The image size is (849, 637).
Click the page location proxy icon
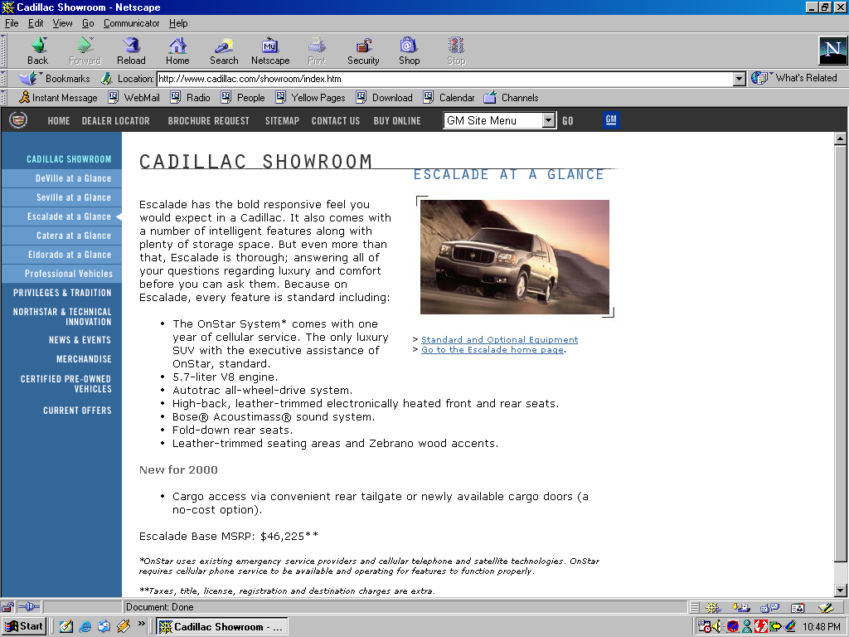tap(106, 79)
